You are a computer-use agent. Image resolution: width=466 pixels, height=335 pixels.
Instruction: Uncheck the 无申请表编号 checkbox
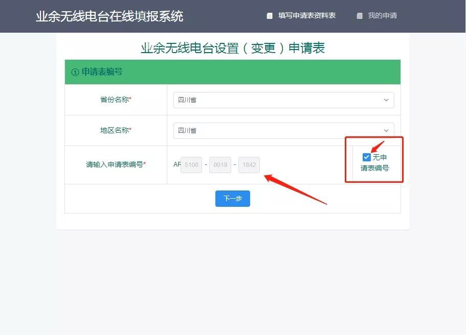tap(366, 157)
